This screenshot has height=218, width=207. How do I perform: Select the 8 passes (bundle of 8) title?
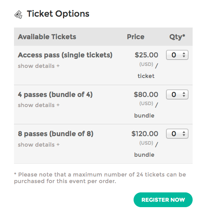[x=56, y=134]
